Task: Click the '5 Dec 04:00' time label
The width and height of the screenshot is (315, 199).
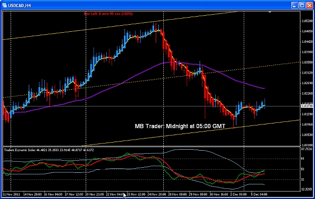Action: pyautogui.click(x=259, y=194)
